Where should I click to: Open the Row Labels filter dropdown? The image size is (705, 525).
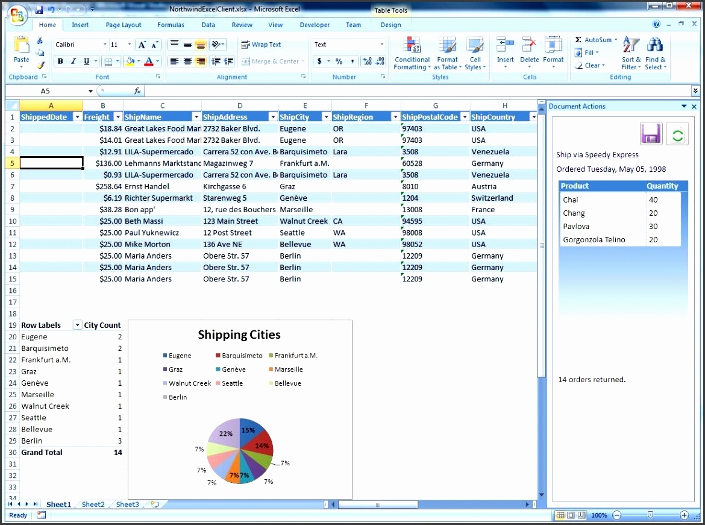pyautogui.click(x=77, y=325)
